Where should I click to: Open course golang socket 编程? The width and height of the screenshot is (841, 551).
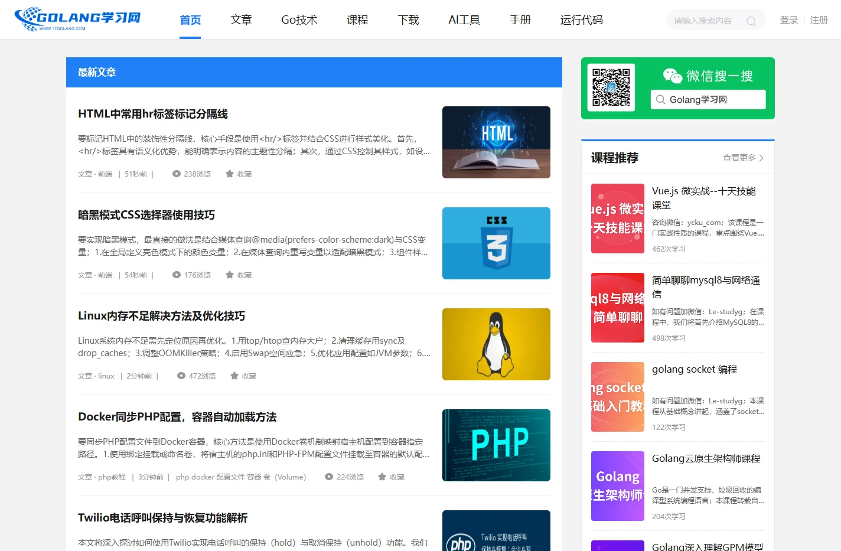pyautogui.click(x=695, y=369)
